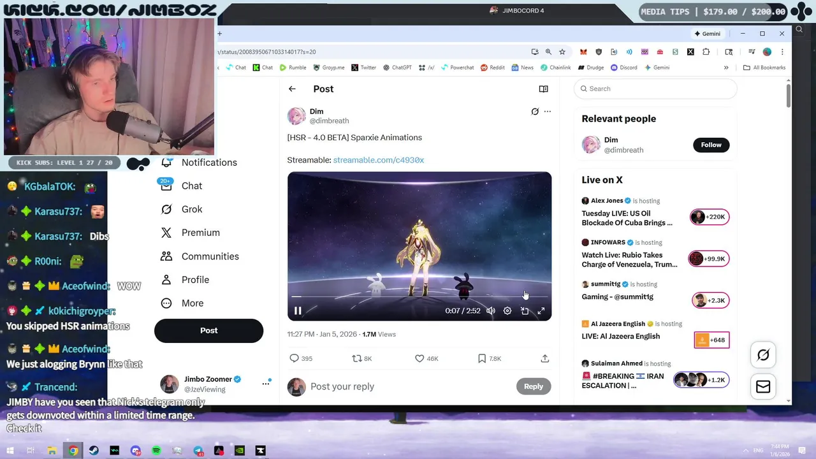Open Profile in the sidebar
The height and width of the screenshot is (459, 816).
186,280
